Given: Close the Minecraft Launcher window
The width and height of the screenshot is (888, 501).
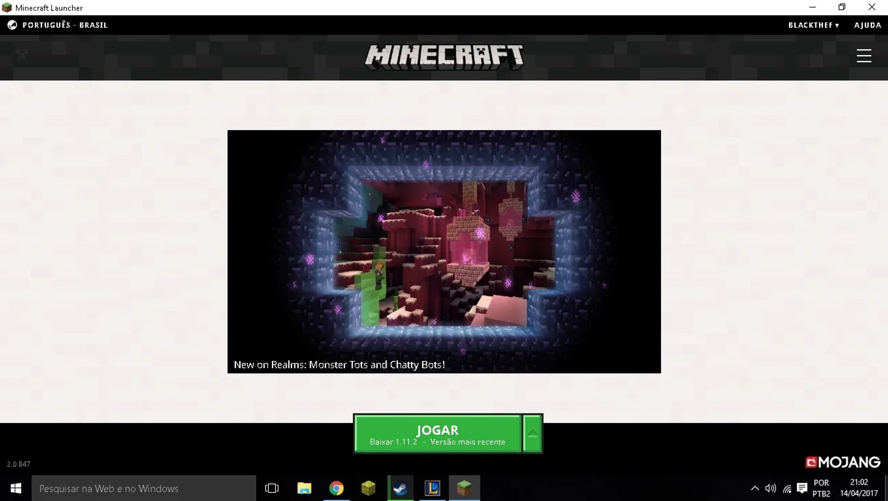Looking at the screenshot, I should [x=872, y=7].
